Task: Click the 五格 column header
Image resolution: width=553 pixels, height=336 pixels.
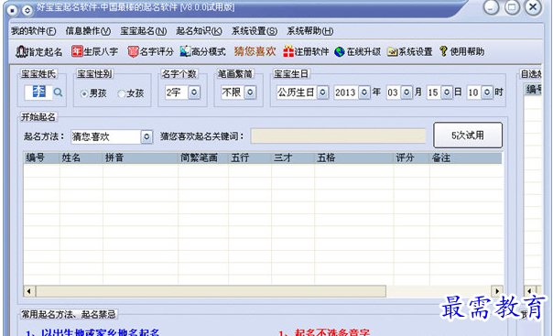Action: pos(353,157)
